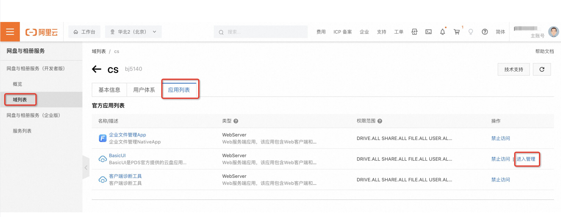Open the notifications bell
Screen dimensions: 561x217
pos(442,32)
